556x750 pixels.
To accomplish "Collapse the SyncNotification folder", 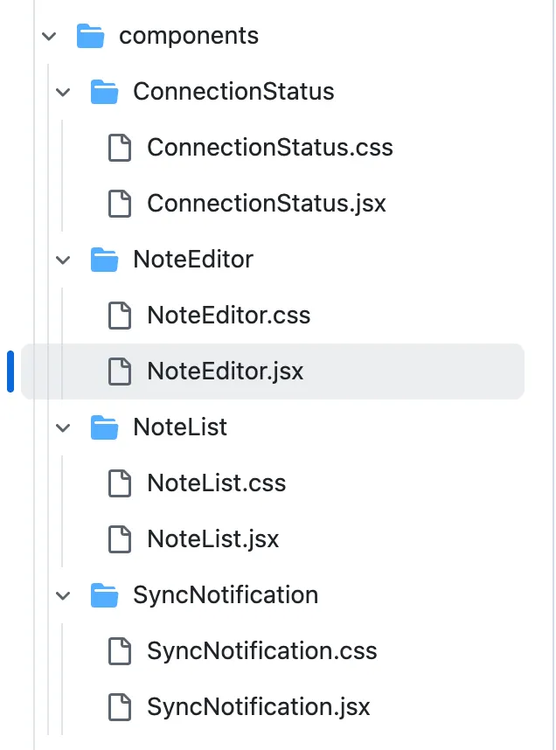I will [x=62, y=595].
